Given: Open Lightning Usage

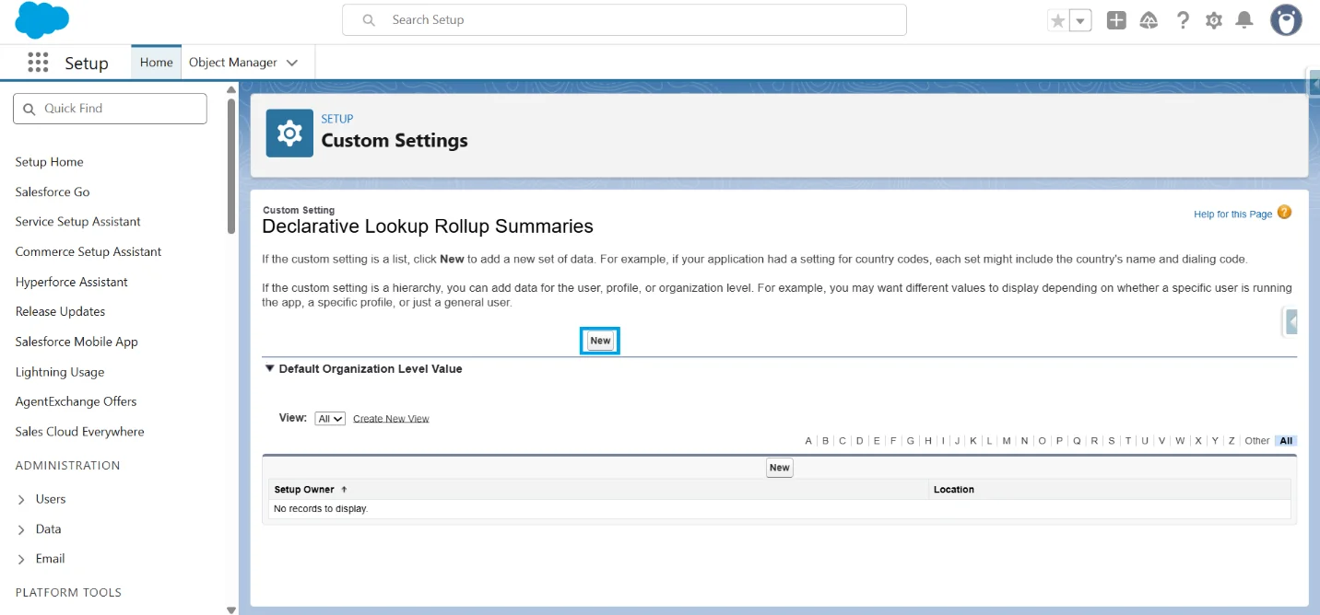Looking at the screenshot, I should click(x=60, y=372).
